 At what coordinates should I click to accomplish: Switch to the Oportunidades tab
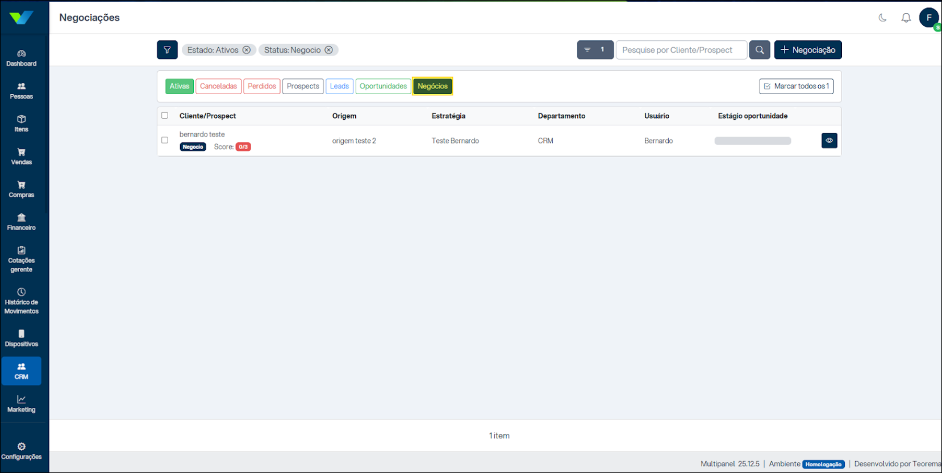tap(383, 86)
